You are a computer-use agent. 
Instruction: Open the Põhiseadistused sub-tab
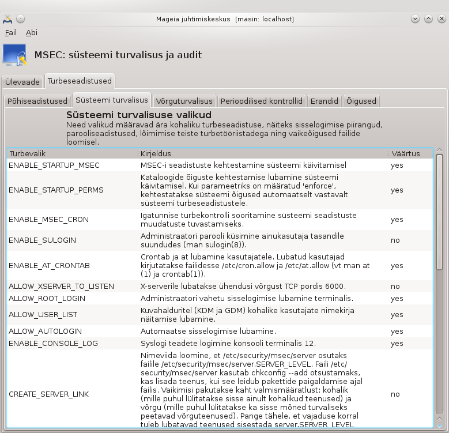coord(37,101)
